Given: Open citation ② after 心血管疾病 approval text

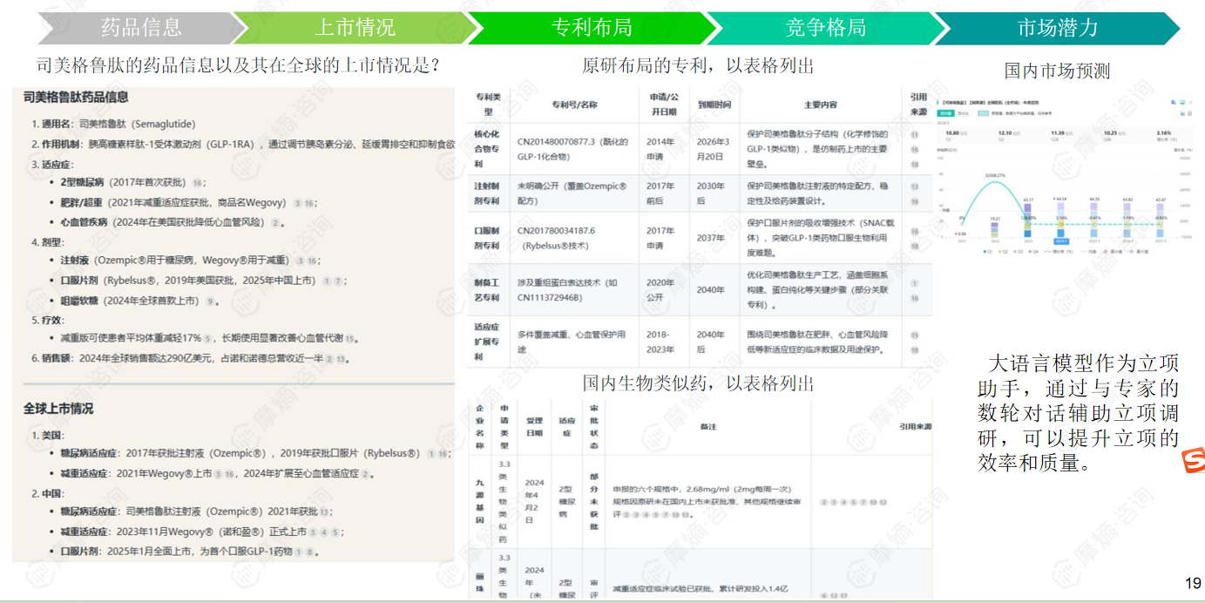Looking at the screenshot, I should pos(276,222).
